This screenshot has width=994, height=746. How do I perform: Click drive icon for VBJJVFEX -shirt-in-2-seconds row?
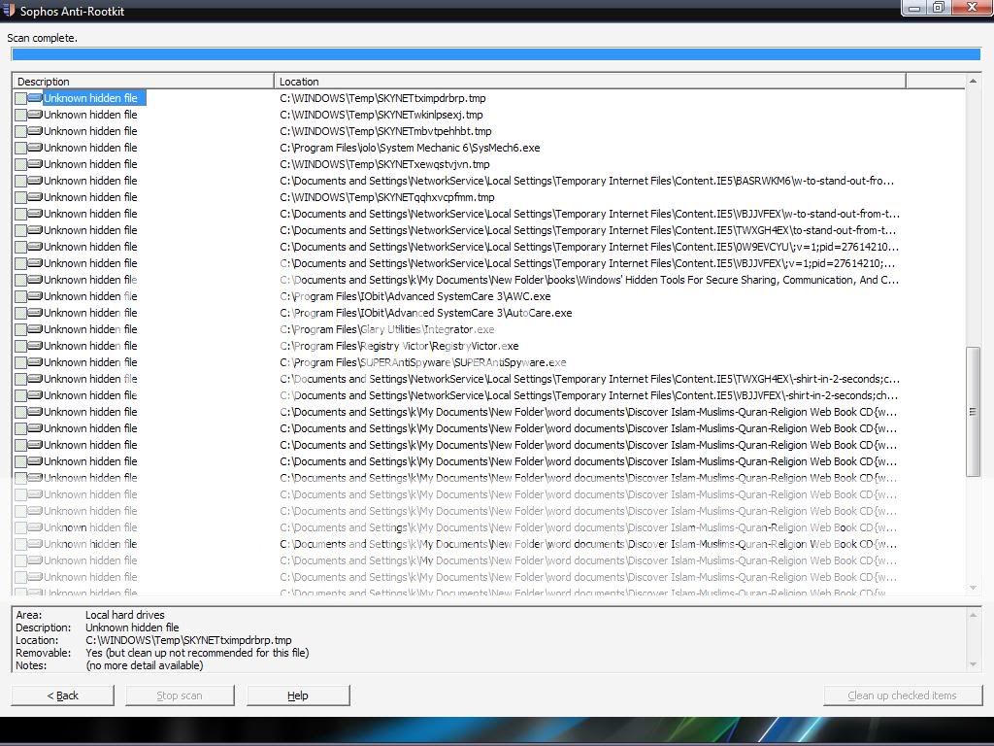35,394
